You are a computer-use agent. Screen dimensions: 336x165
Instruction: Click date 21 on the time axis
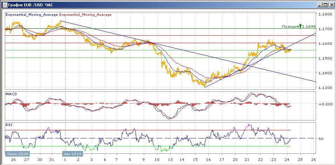(x=247, y=160)
